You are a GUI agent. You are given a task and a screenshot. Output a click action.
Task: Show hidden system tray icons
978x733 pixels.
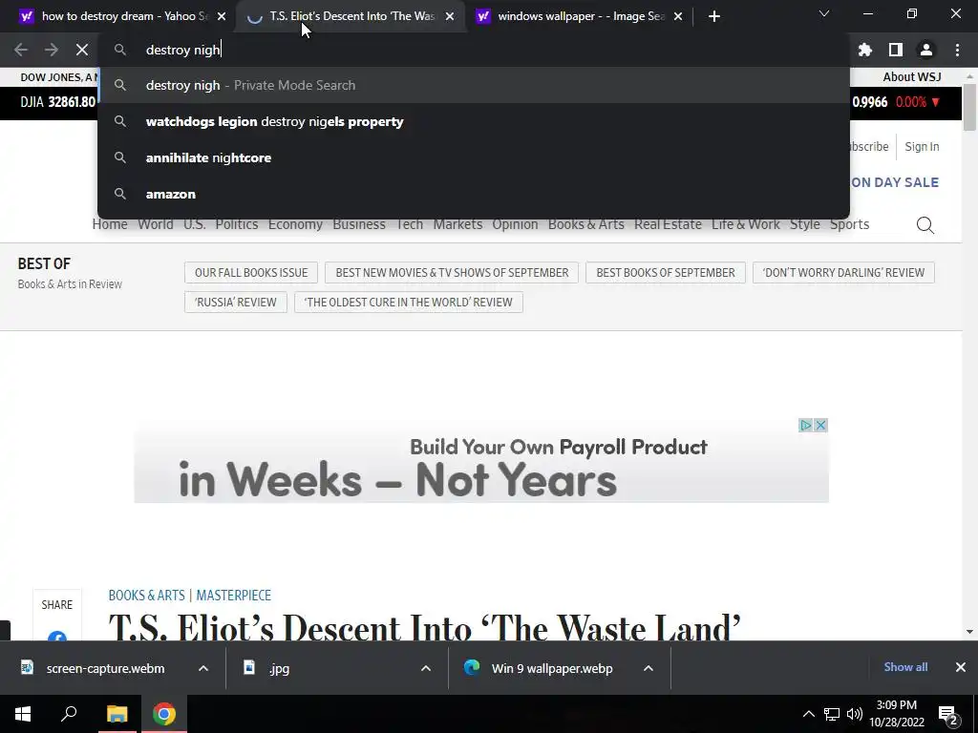click(808, 714)
